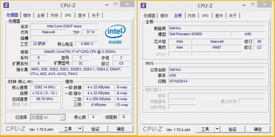Minimize the left CPU-Z window
The width and height of the screenshot is (275, 137).
click(106, 4)
